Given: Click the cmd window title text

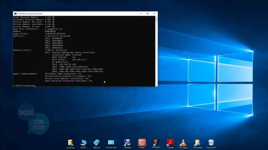Looking at the screenshot, I should coord(30,14).
